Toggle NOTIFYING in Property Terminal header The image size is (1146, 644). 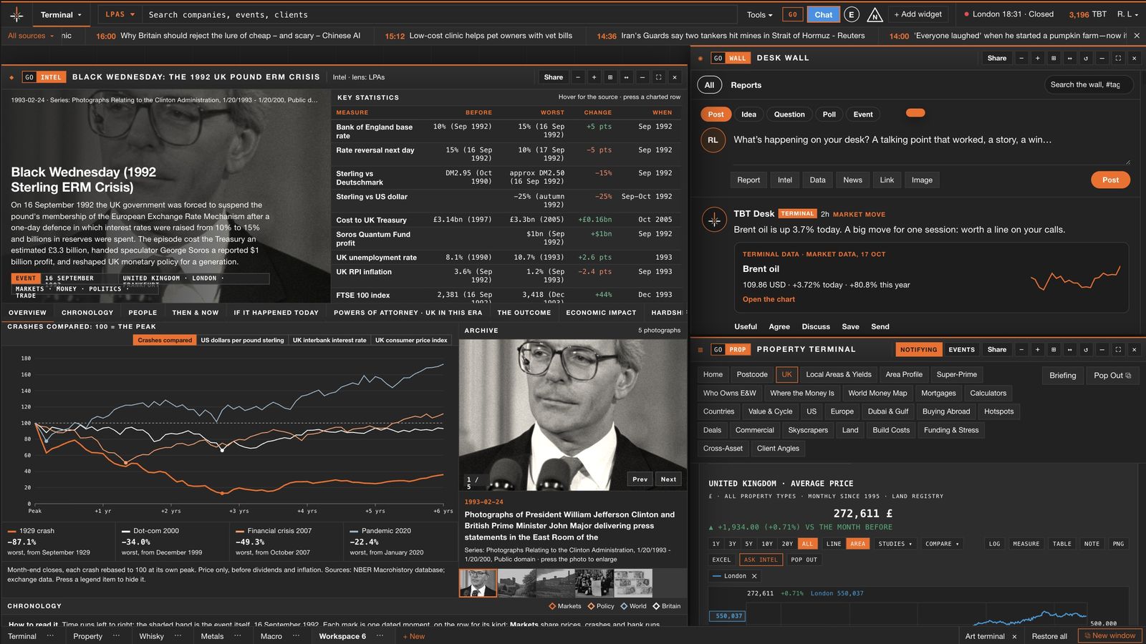[918, 349]
